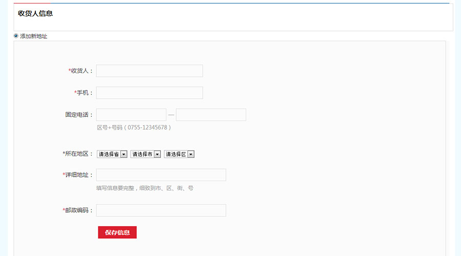The image size is (461, 256).
Task: Open the 请选择区 district dropdown
Action: click(x=179, y=154)
